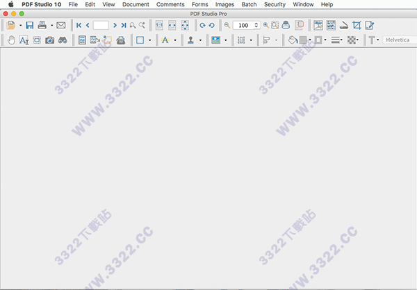Save the document with the floppy icon

pyautogui.click(x=29, y=25)
